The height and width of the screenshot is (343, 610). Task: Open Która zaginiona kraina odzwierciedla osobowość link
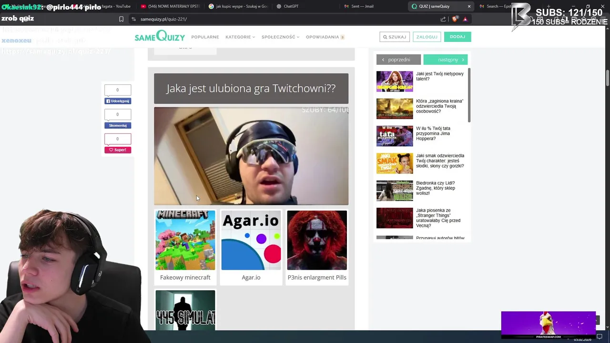tap(439, 106)
